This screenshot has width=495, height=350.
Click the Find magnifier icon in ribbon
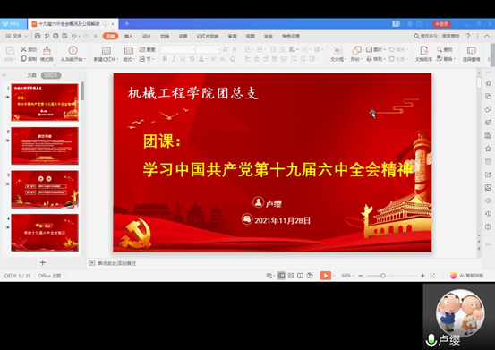[x=440, y=49]
